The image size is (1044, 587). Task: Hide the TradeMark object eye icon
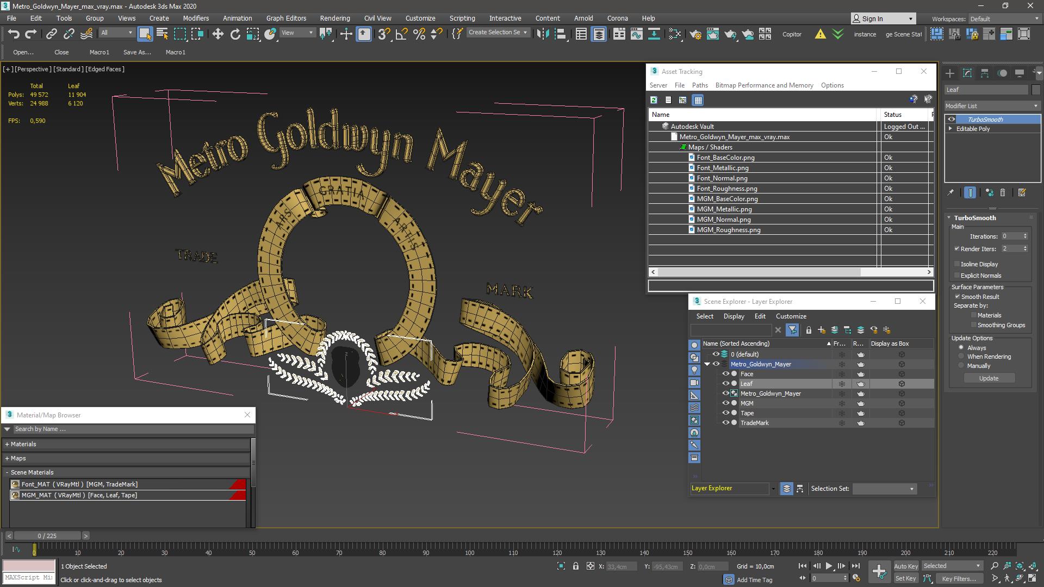(x=725, y=423)
